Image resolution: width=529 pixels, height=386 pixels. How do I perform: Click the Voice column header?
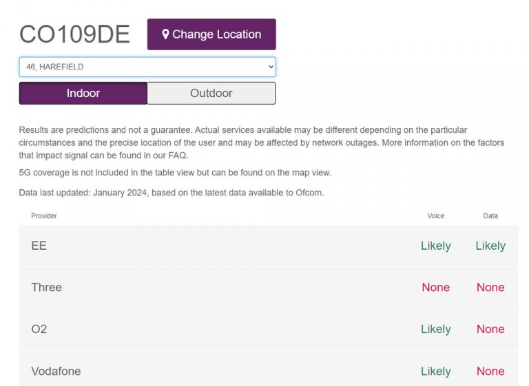(435, 216)
